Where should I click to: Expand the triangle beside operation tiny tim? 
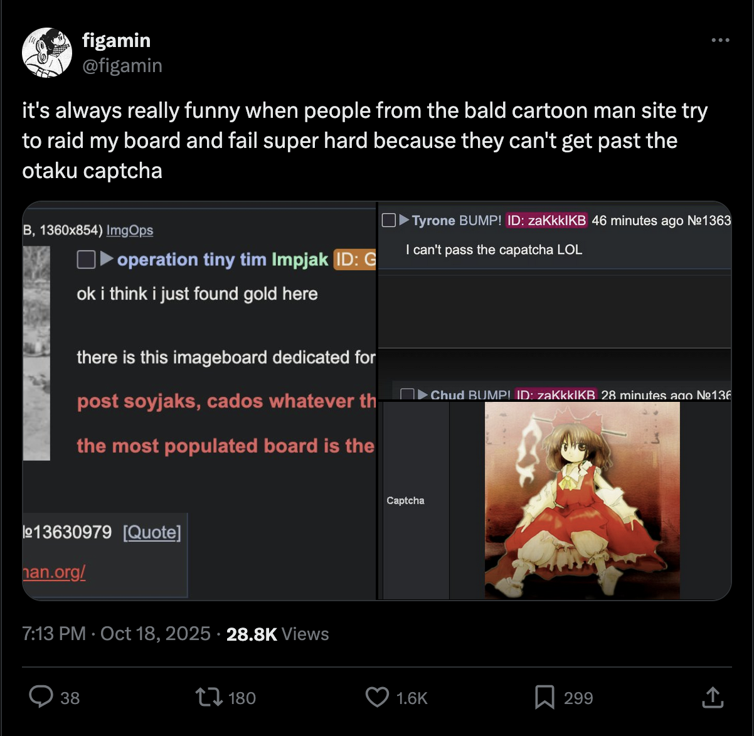click(107, 258)
